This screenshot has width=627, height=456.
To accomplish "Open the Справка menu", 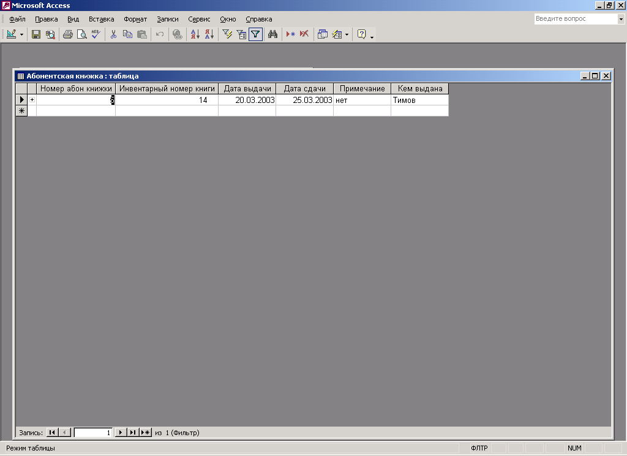I will pos(259,19).
